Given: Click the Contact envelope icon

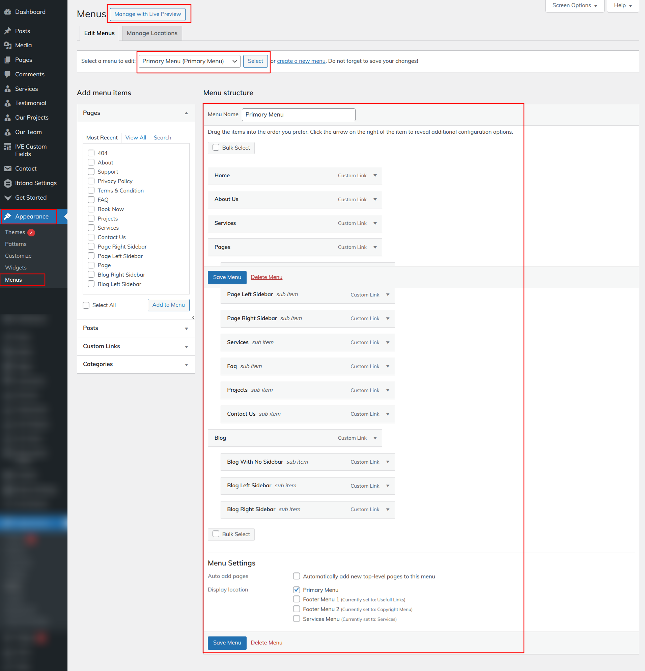Looking at the screenshot, I should coord(7,169).
